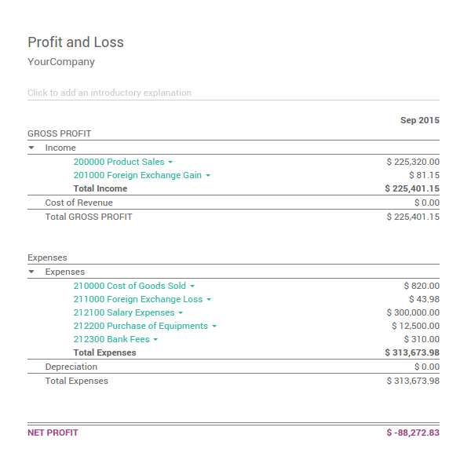Screen dimensions: 471x471
Task: Click the 212100 Salary Expenses link
Action: (123, 312)
